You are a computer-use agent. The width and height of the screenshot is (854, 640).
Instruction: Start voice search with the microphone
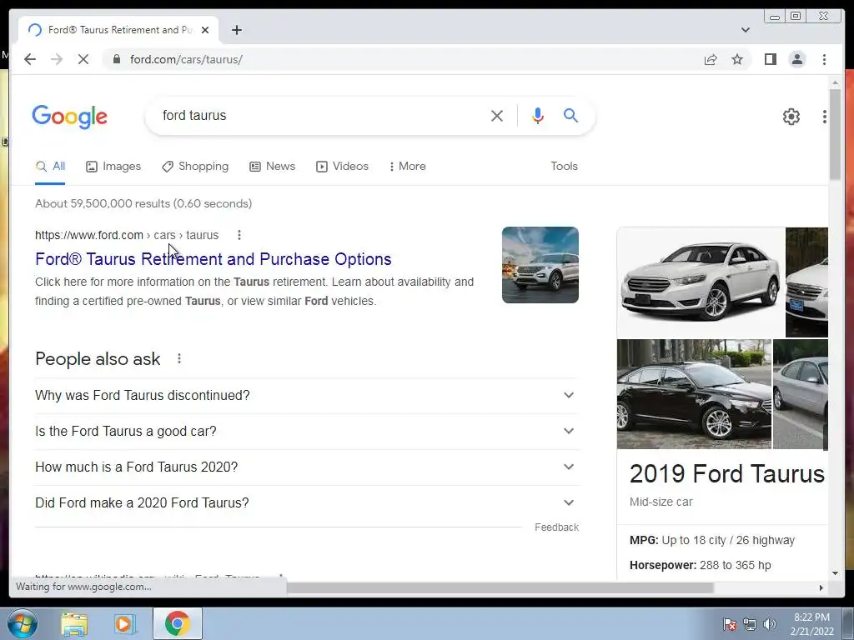click(x=538, y=115)
